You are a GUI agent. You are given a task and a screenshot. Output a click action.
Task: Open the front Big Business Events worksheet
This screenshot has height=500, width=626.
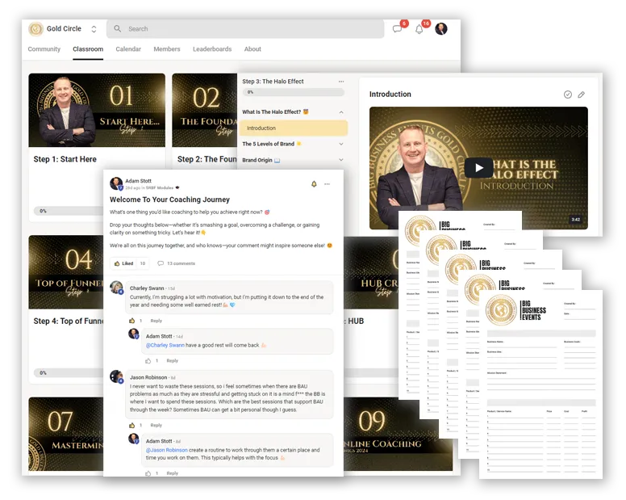click(x=541, y=384)
